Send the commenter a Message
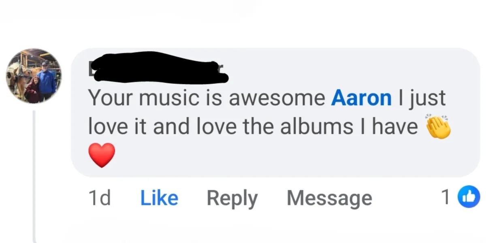486x243 pixels. coord(329,198)
